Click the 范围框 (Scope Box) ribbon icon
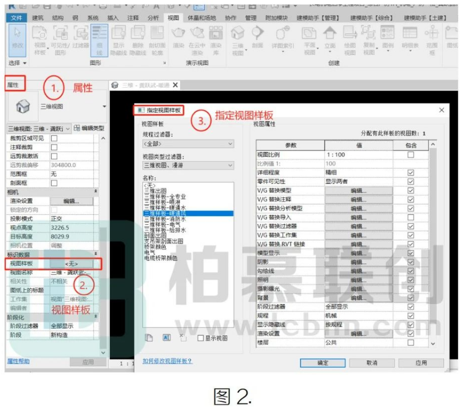 pos(431,40)
